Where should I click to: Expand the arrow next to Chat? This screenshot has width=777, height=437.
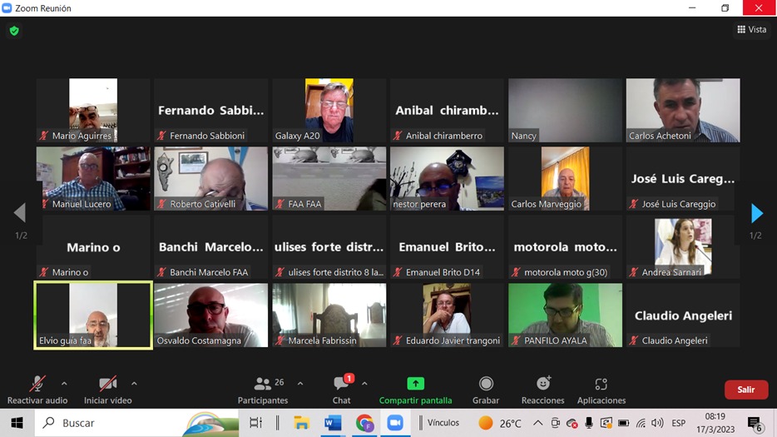364,384
